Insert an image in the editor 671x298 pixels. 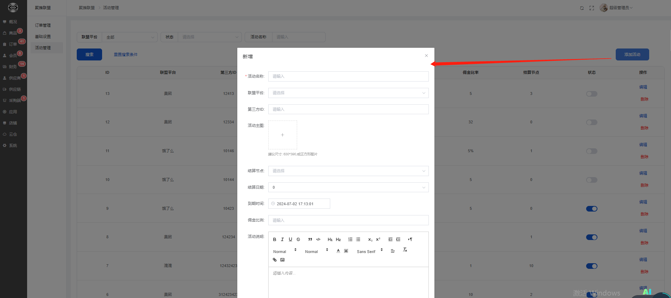pyautogui.click(x=282, y=260)
